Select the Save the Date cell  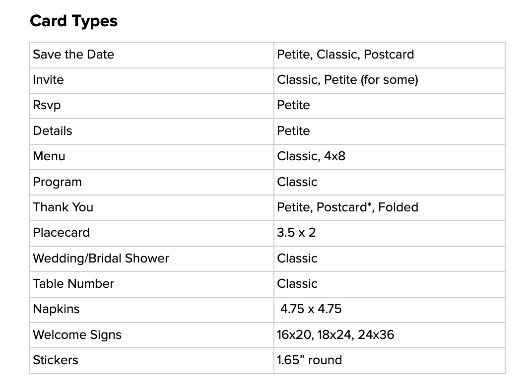click(73, 55)
